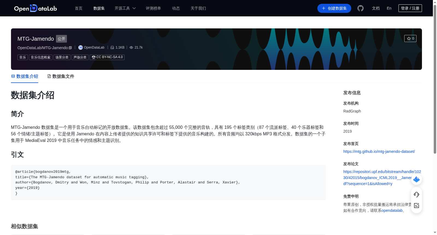Open 数据集 in the navbar
The height and width of the screenshot is (235, 437).
[99, 8]
